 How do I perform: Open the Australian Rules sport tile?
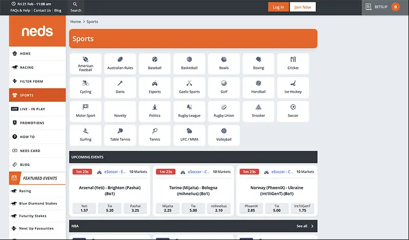point(120,64)
